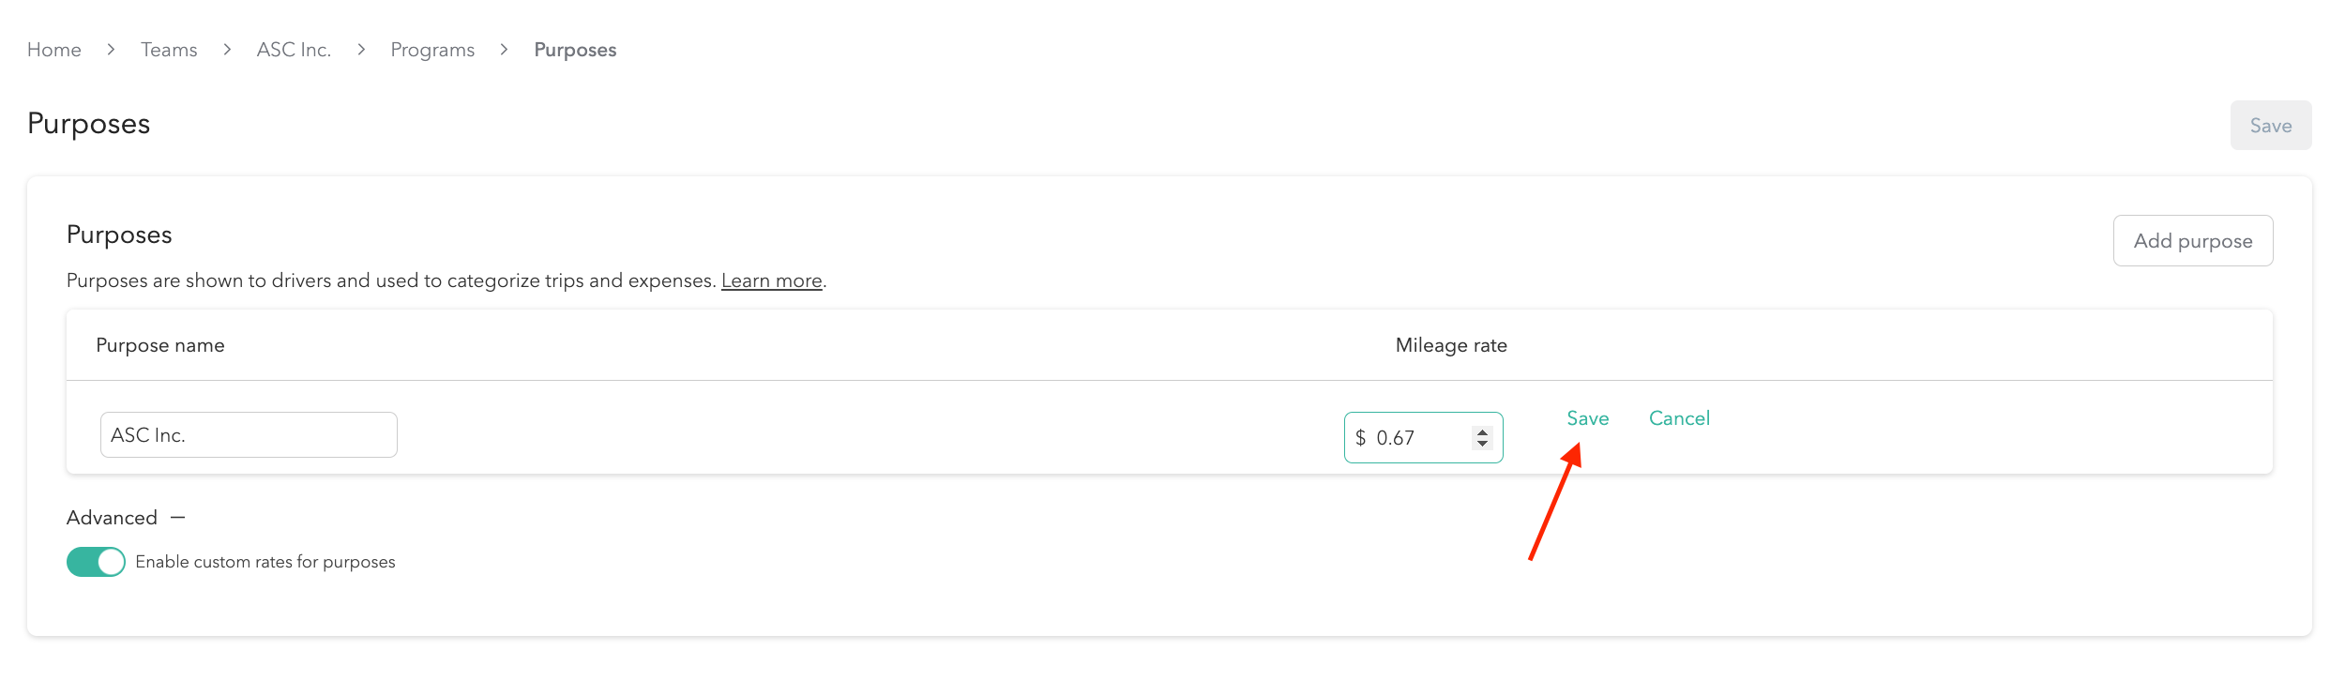Click the dollar sign in mileage field

click(1360, 438)
